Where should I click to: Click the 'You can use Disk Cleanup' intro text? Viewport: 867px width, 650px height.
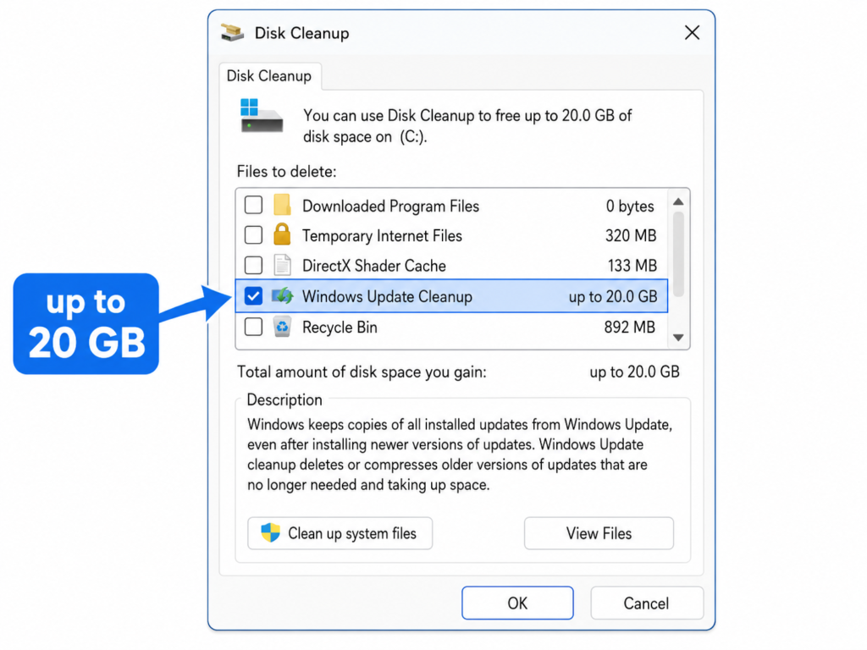[467, 126]
